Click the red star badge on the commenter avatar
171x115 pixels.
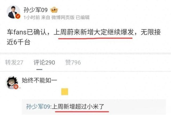tap(16, 87)
